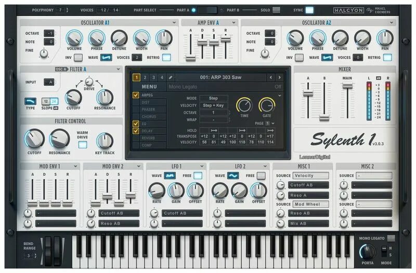Choose the Filter A type lowpass icon

30,101
